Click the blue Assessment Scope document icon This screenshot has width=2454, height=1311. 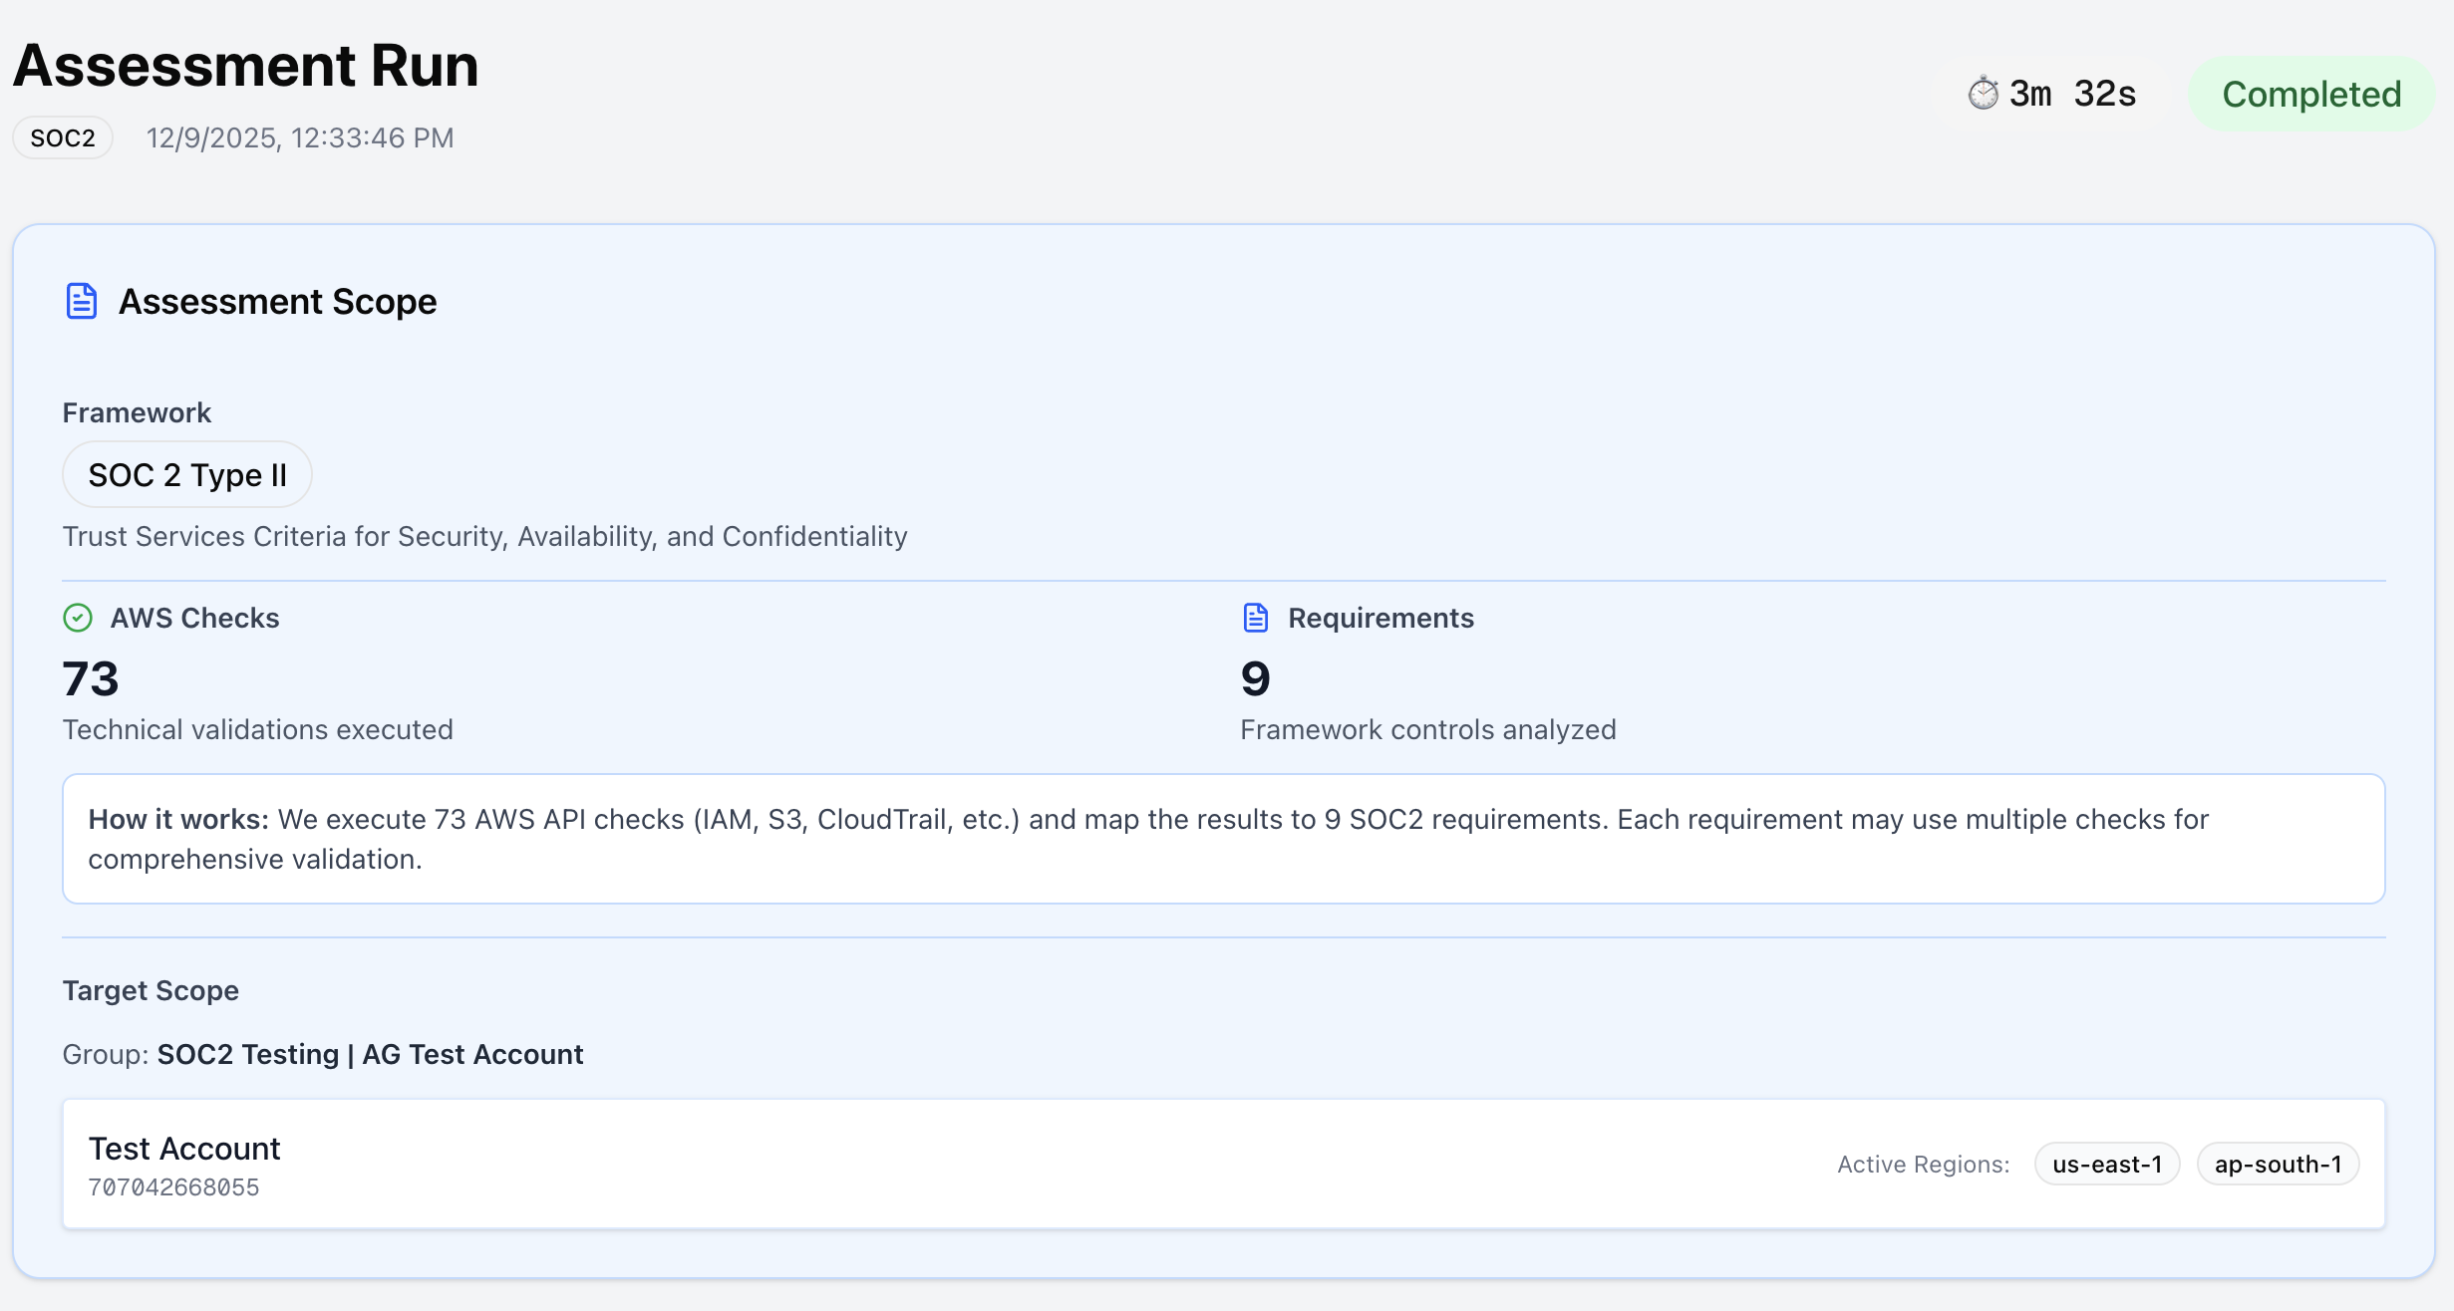coord(81,300)
